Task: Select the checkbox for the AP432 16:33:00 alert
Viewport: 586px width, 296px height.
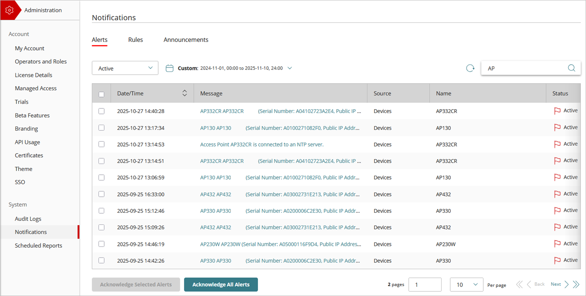Action: point(101,194)
